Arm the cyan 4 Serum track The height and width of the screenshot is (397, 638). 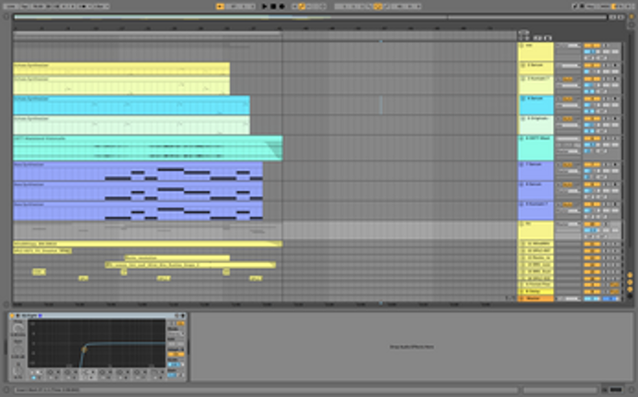tap(616, 99)
